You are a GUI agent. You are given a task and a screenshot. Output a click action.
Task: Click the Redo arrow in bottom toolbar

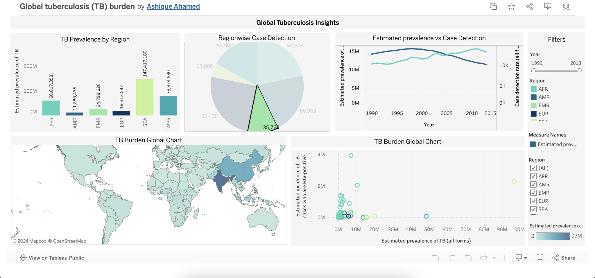click(x=452, y=258)
